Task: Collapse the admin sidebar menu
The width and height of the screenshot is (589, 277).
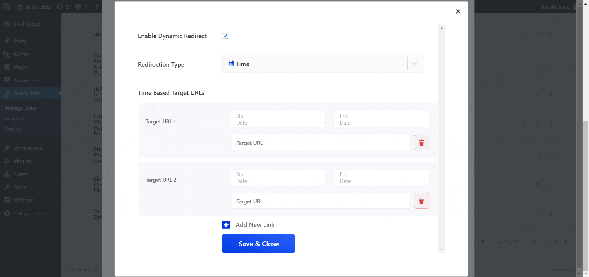Action: 30,214
